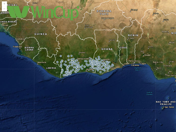Image resolution: width=176 pixels, height=132 pixels.
Task: Click the Niamey city marker
Action: point(130,11)
